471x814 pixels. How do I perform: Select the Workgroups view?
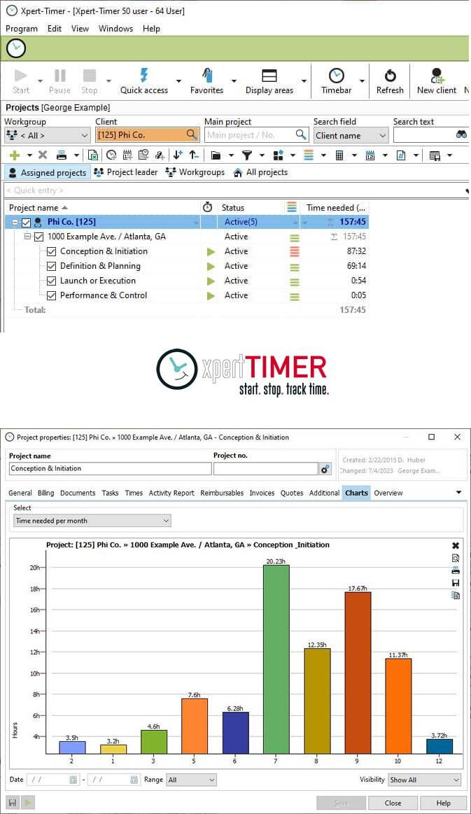pos(195,172)
